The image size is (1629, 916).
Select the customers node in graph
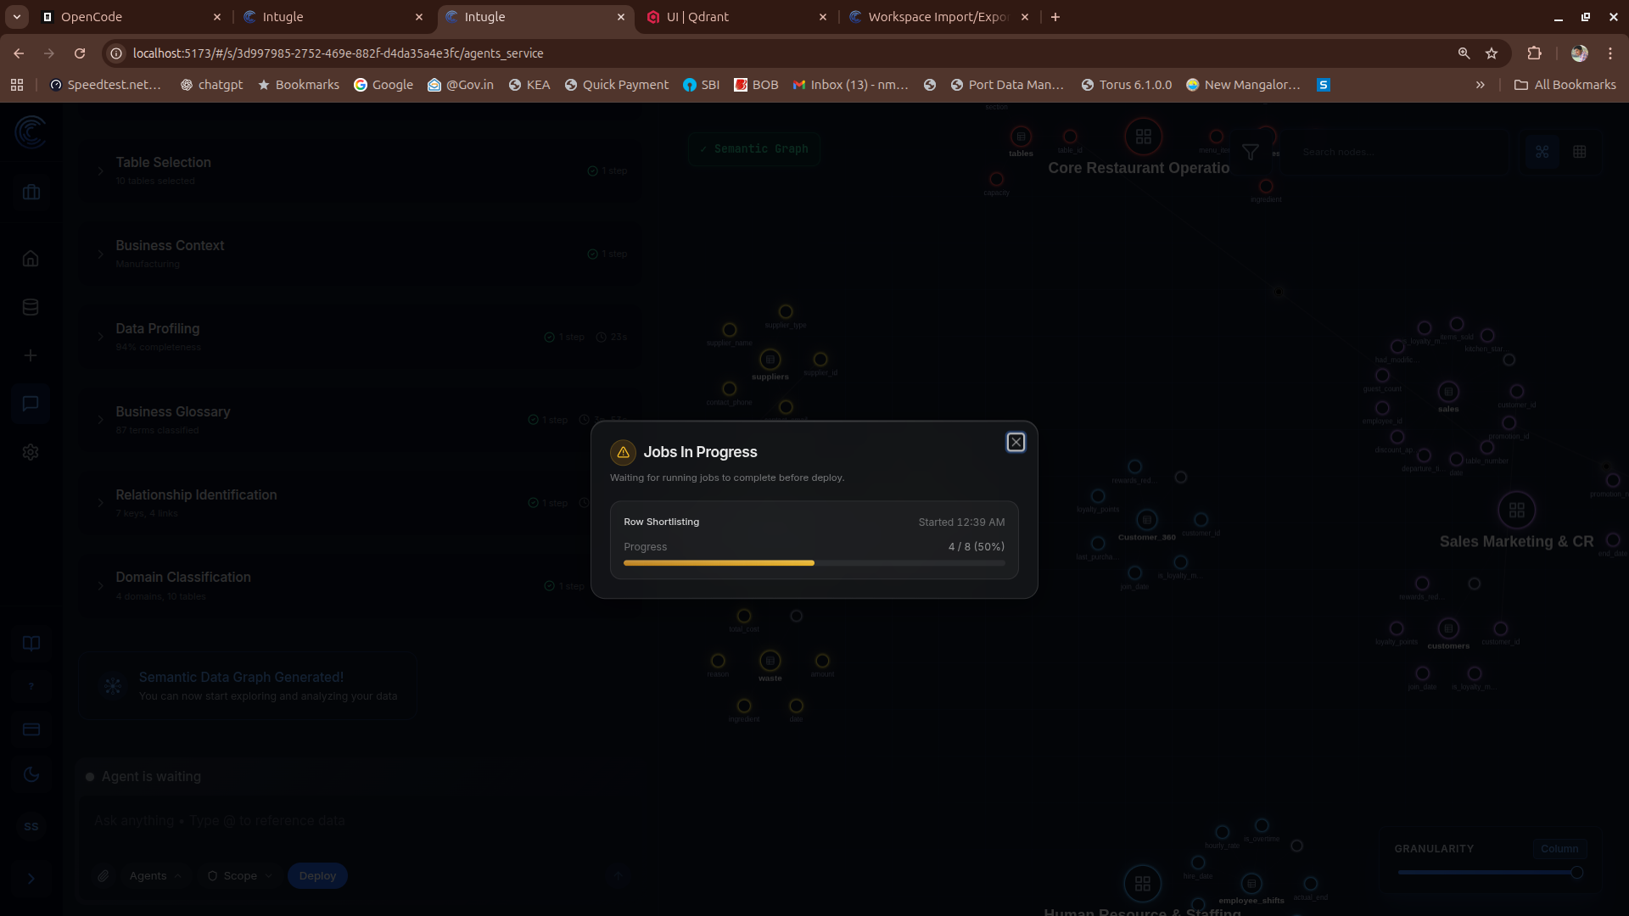1448,629
